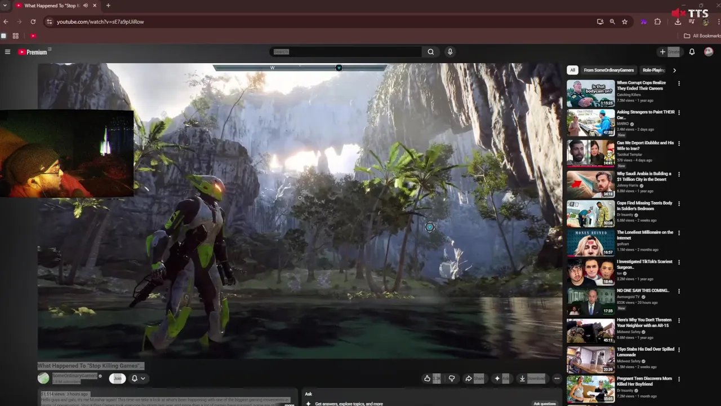The image size is (721, 406).
Task: Like the video with thumbs up
Action: pos(432,378)
